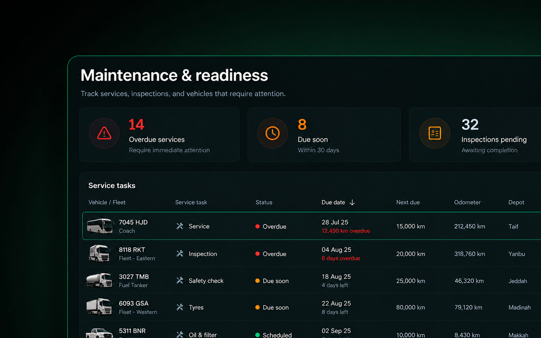Image resolution: width=541 pixels, height=338 pixels.
Task: Open the 8 Due soon card
Action: (x=324, y=135)
